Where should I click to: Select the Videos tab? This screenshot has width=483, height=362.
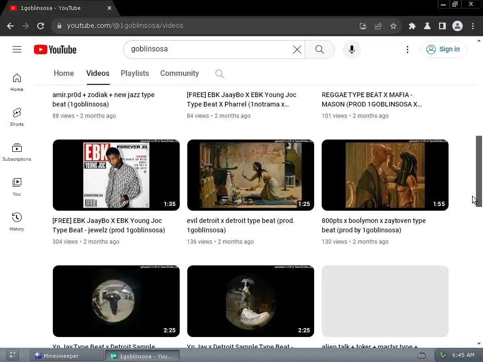pos(98,73)
